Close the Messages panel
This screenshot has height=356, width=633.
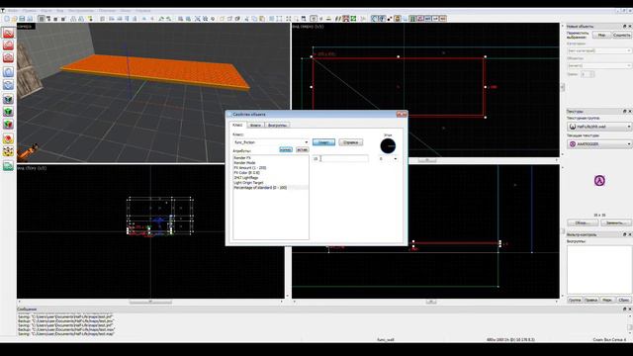[x=629, y=309]
